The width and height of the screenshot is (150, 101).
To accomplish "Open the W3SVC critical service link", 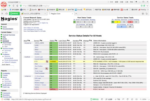I will (37, 89).
